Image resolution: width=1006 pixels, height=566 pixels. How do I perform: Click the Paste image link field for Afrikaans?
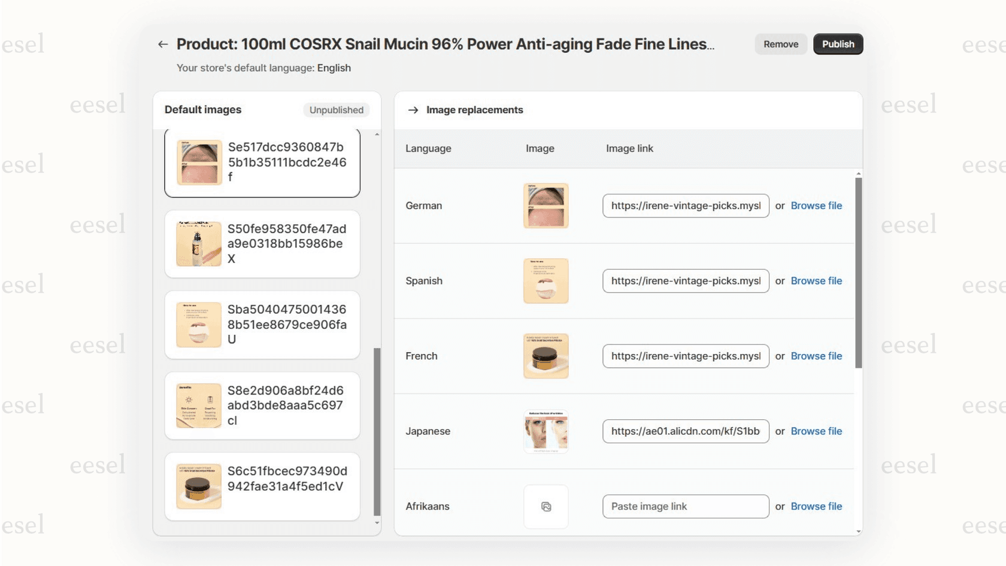tap(685, 506)
